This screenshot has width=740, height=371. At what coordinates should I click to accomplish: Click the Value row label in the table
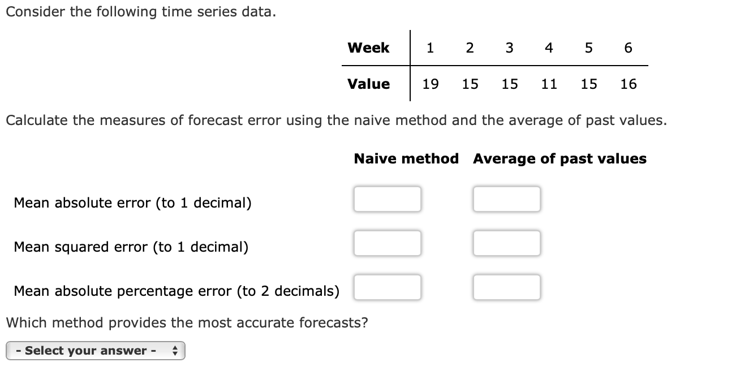pos(369,84)
